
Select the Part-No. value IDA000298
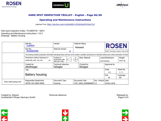click(32, 51)
